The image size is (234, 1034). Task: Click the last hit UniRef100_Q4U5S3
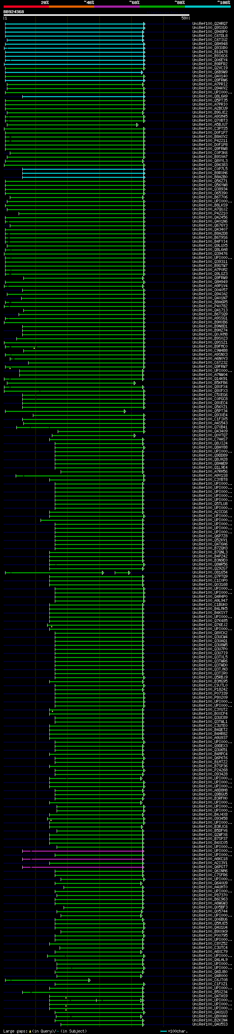click(210, 1024)
